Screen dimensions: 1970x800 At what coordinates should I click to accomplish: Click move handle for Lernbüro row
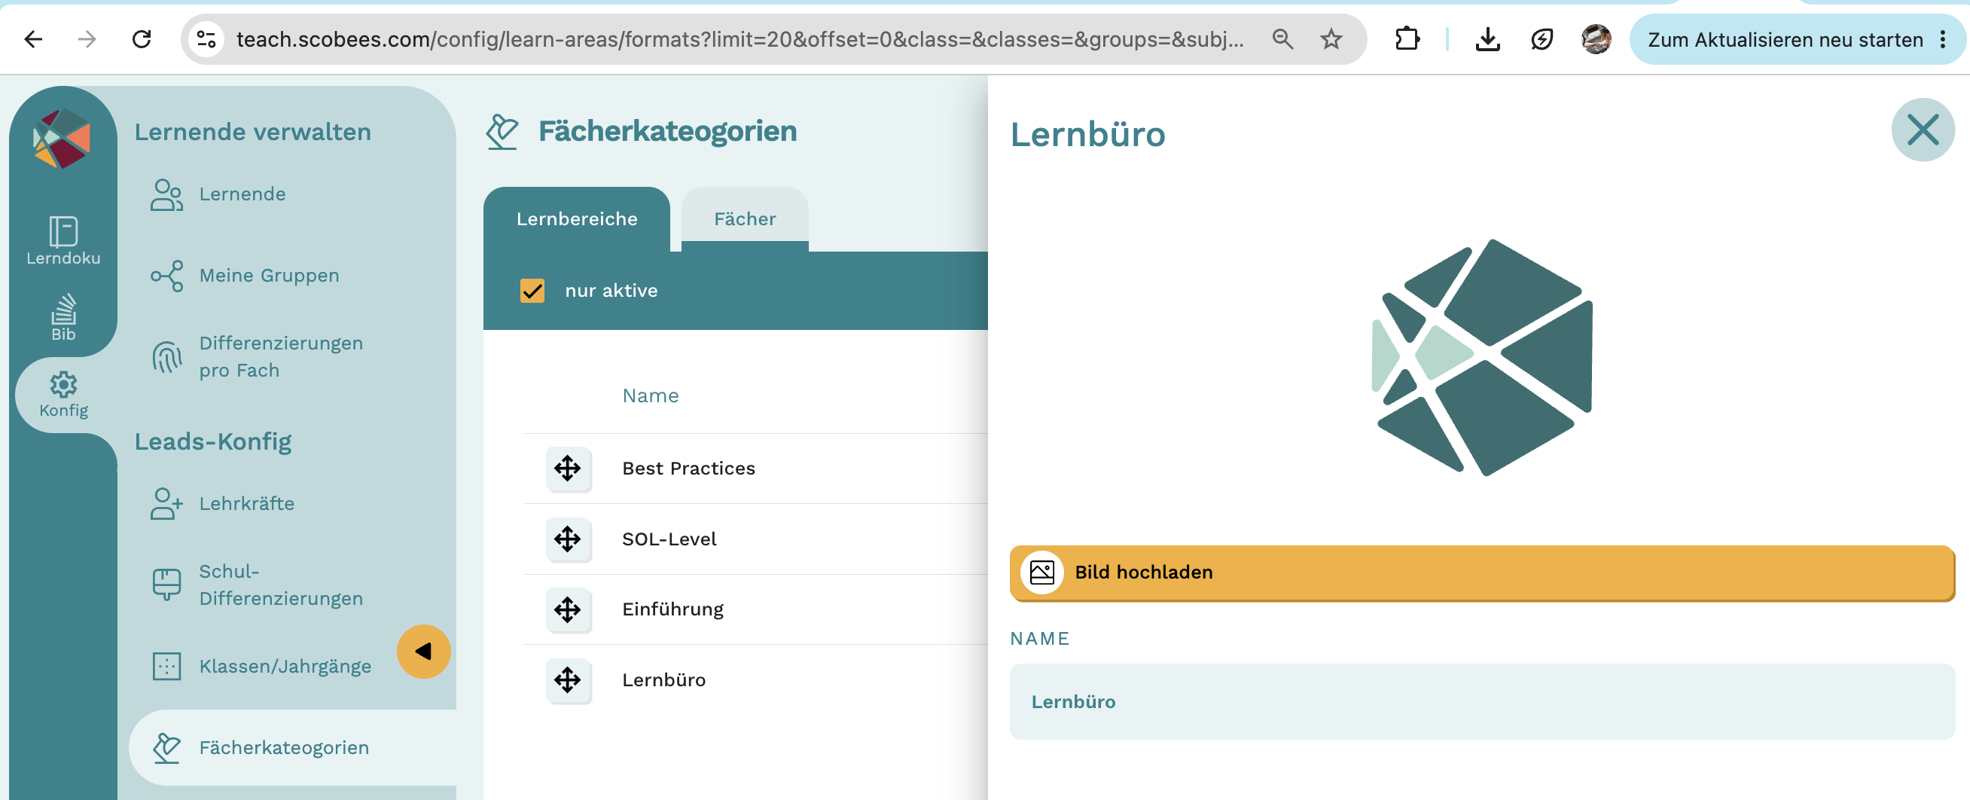point(568,680)
